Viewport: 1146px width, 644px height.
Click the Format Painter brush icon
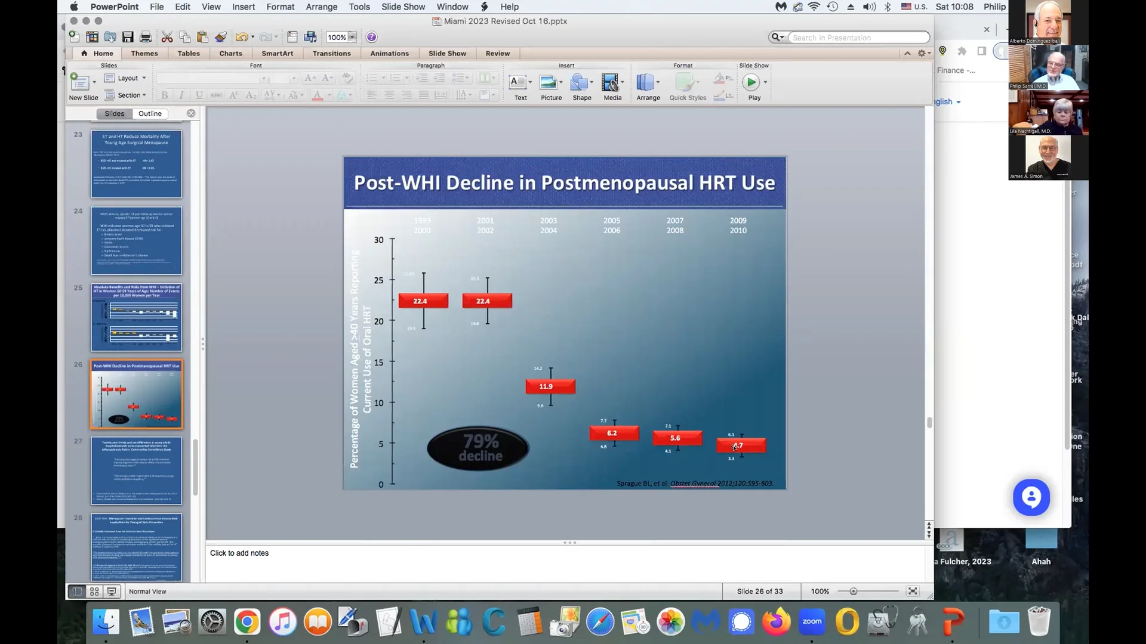point(221,37)
